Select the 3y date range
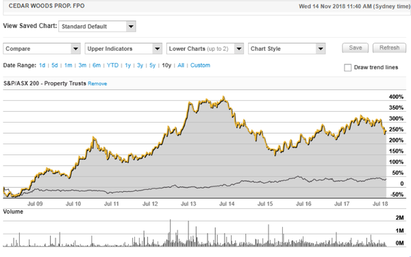Image resolution: width=411 pixels, height=257 pixels. click(x=140, y=65)
